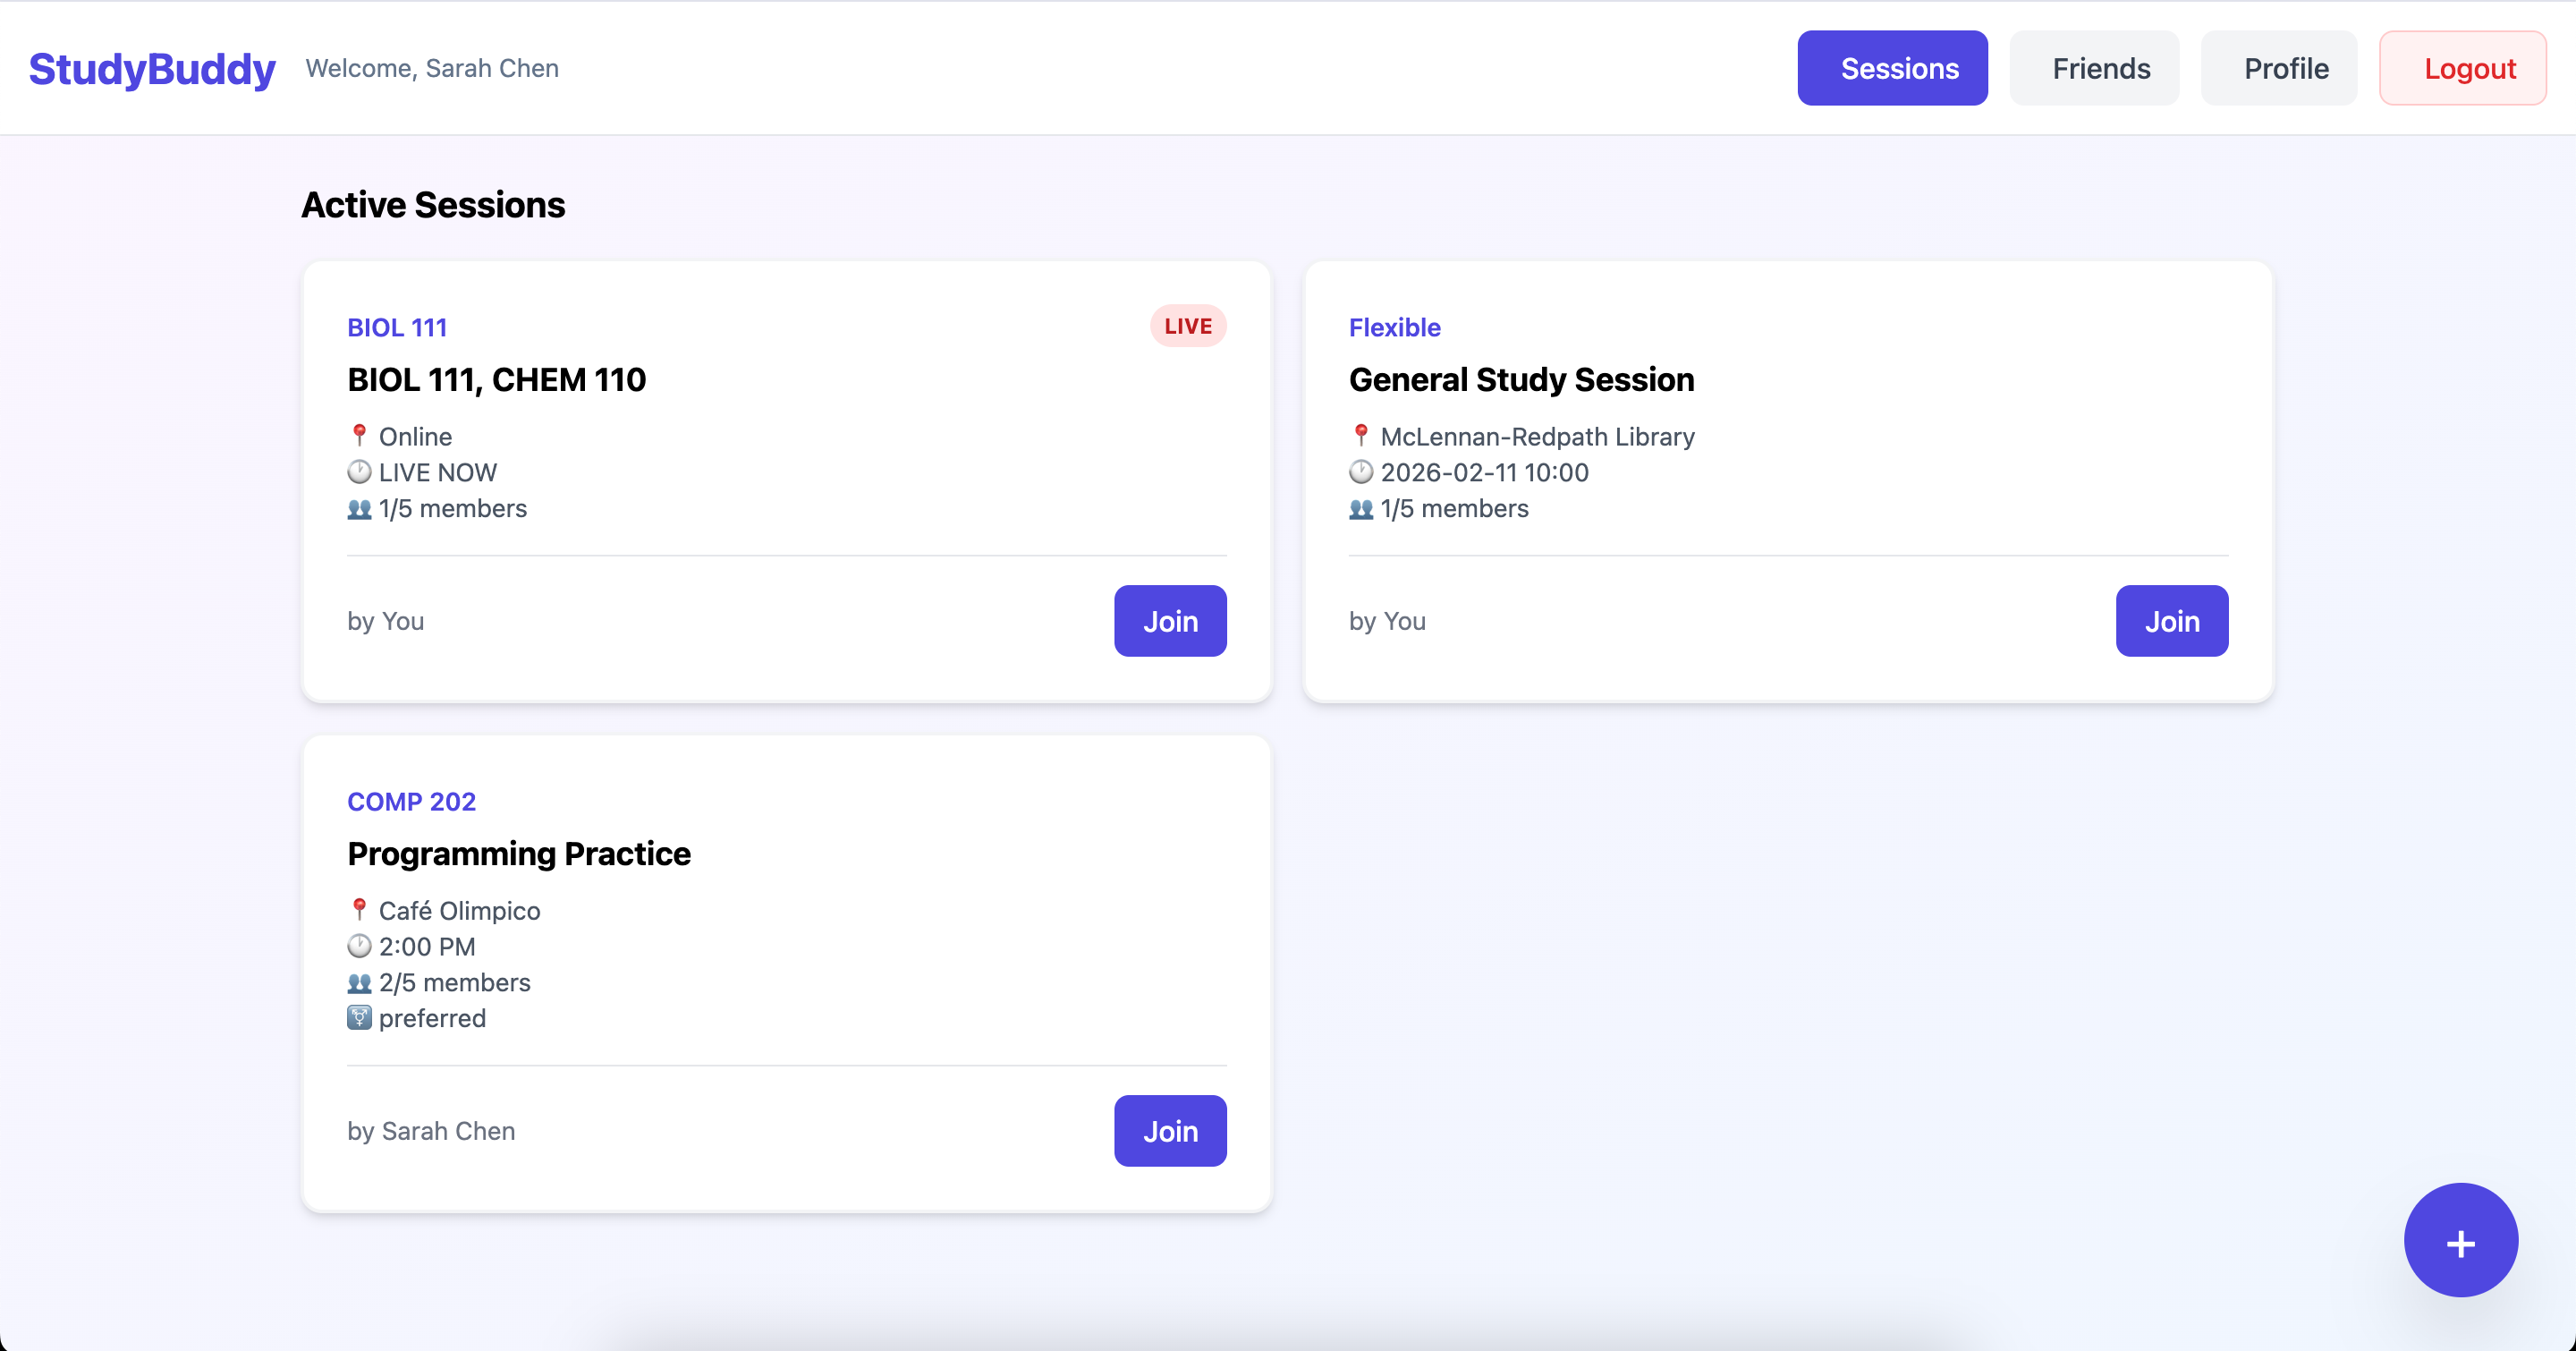2576x1351 pixels.
Task: Click location pin beside Café Olimpico
Action: click(359, 909)
